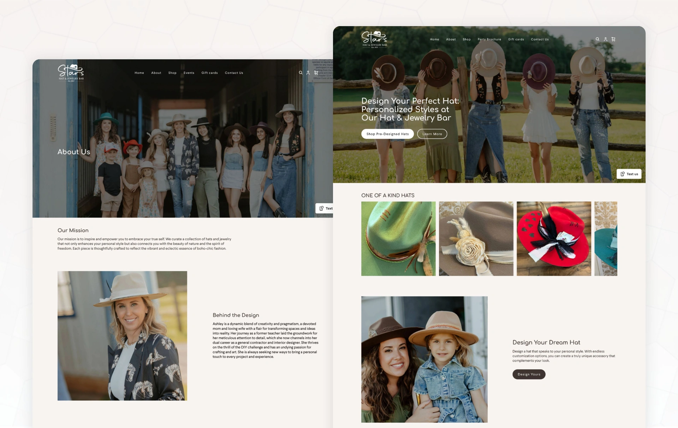Image resolution: width=678 pixels, height=428 pixels.
Task: Click the Text us phone icon
Action: click(622, 174)
